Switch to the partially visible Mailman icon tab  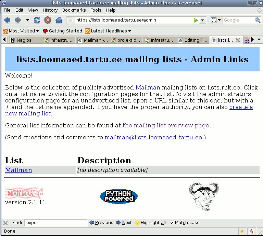click(x=247, y=40)
